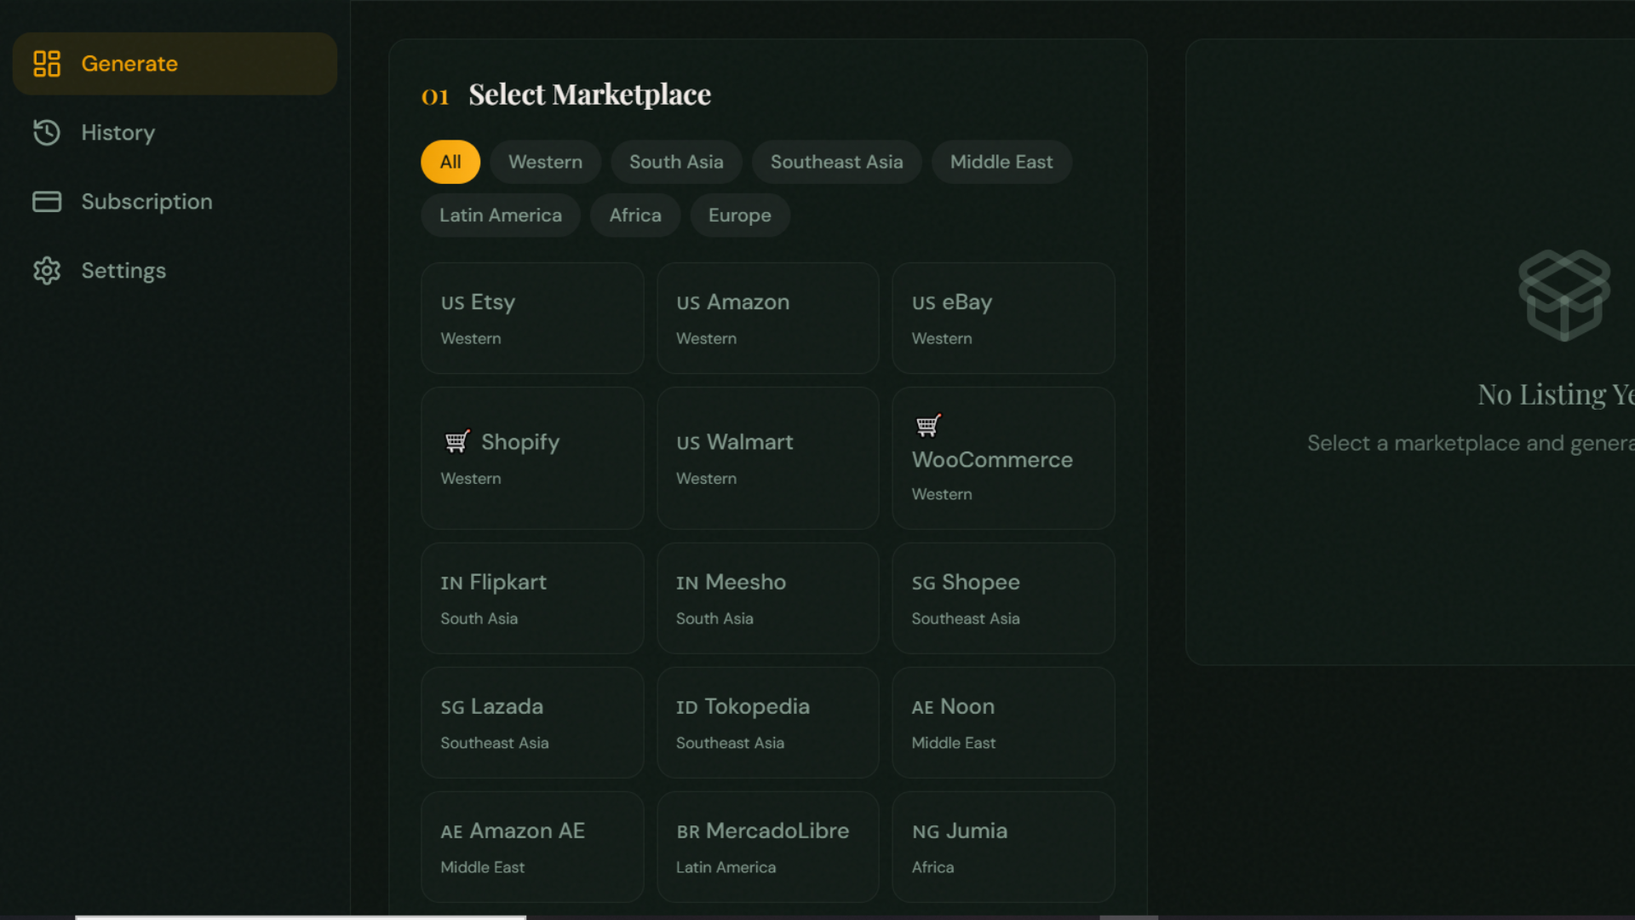Screen dimensions: 1635x920
Task: Click the Shopify shopping cart icon
Action: [457, 441]
